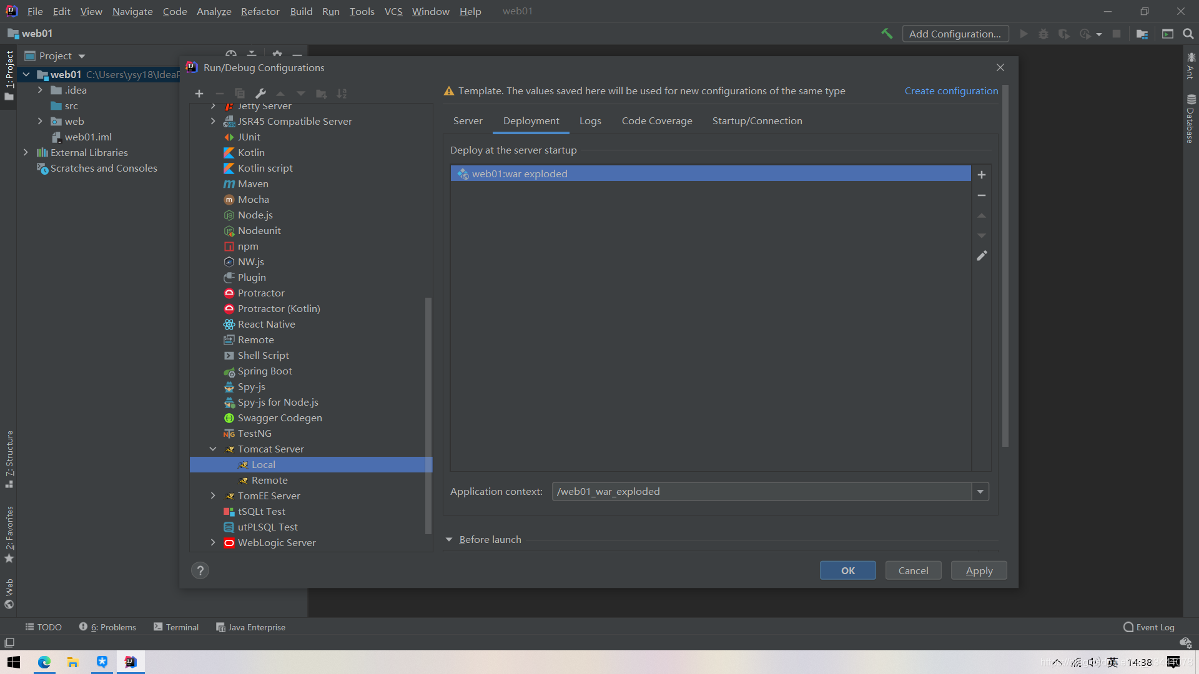Expand the Before launch section
The height and width of the screenshot is (674, 1199).
450,539
